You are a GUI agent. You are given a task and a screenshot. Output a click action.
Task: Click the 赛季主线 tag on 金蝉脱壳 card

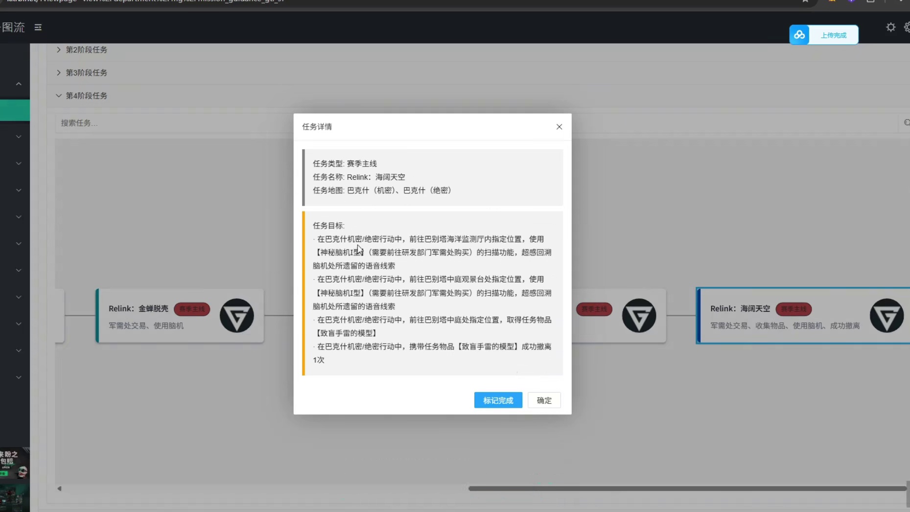(x=192, y=309)
